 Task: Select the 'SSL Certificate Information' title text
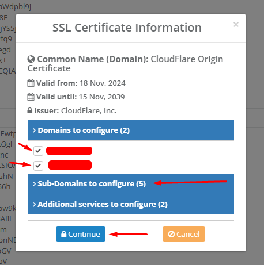pyautogui.click(x=127, y=28)
